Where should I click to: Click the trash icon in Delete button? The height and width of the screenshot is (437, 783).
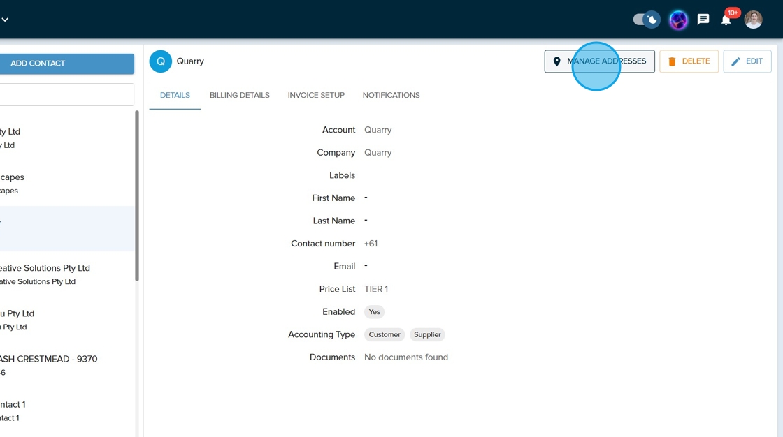pyautogui.click(x=672, y=61)
